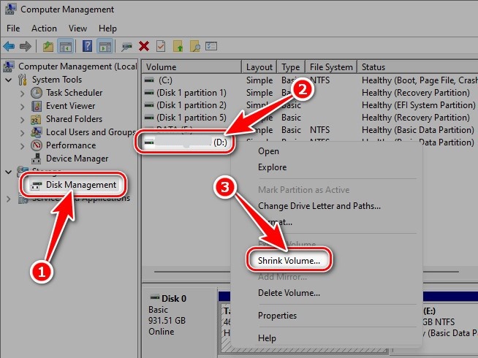Click the blue Help question mark icon
The image size is (478, 358).
pyautogui.click(x=87, y=47)
